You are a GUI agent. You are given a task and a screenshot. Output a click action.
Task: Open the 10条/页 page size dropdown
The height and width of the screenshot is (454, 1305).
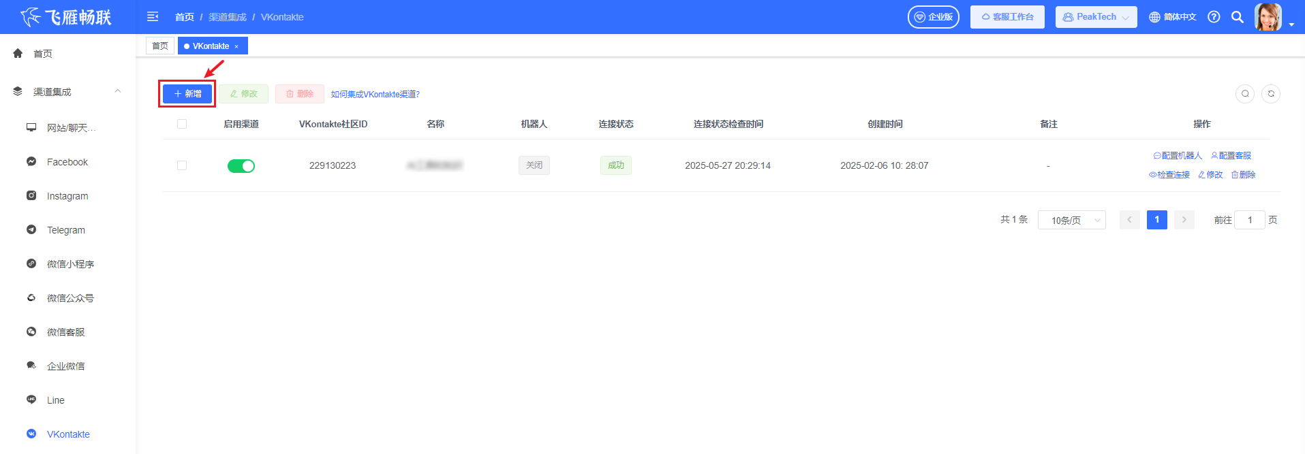(1072, 220)
